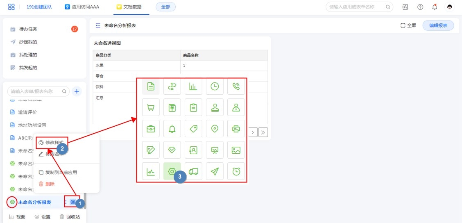Click the 编辑报表 button
This screenshot has width=462, height=223.
(x=438, y=25)
